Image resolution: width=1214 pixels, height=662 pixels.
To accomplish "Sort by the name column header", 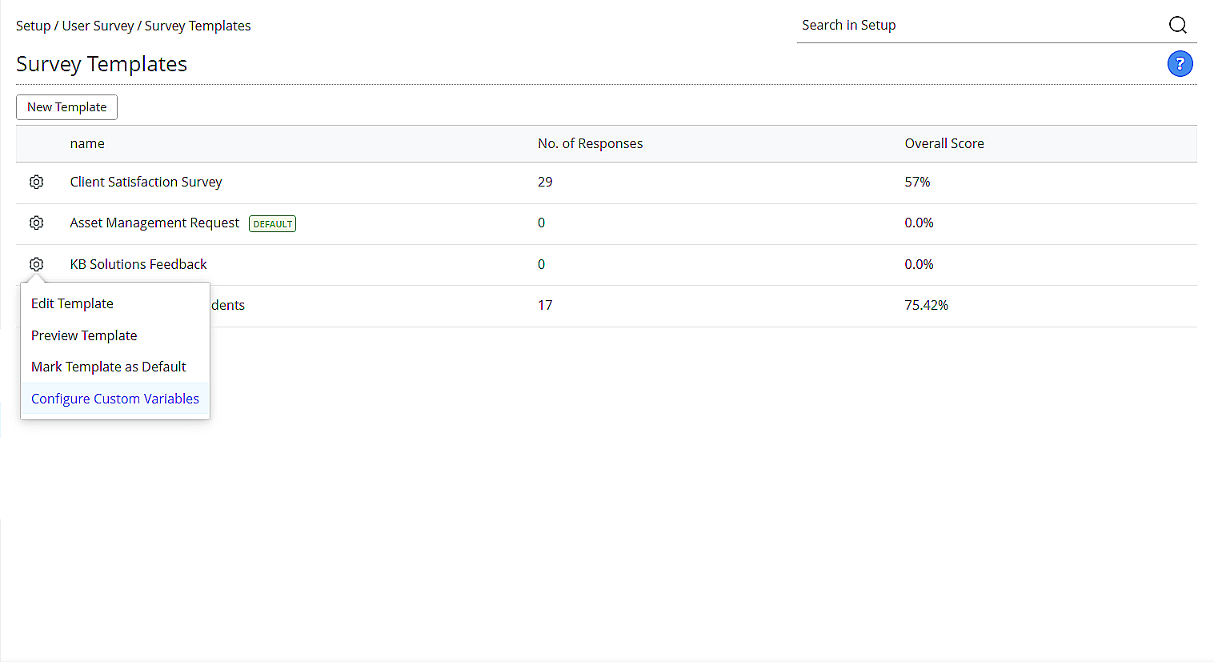I will point(87,143).
